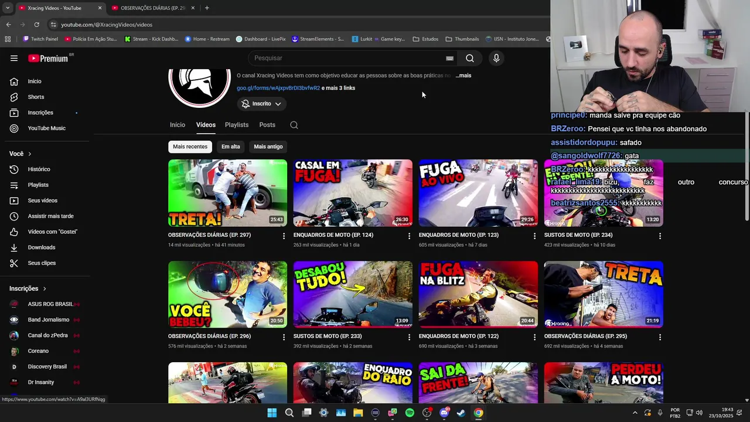Switch to the Início channel tab
The height and width of the screenshot is (422, 750).
click(178, 125)
